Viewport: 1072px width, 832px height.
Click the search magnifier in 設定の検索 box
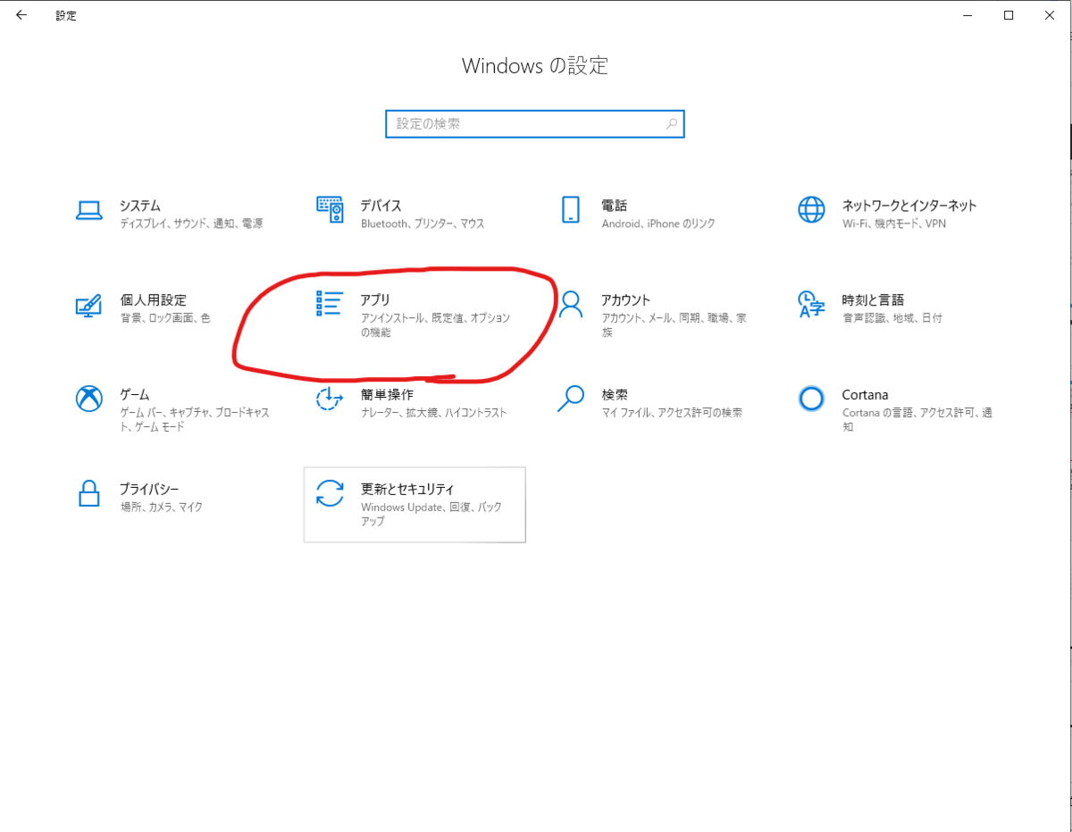(x=672, y=124)
